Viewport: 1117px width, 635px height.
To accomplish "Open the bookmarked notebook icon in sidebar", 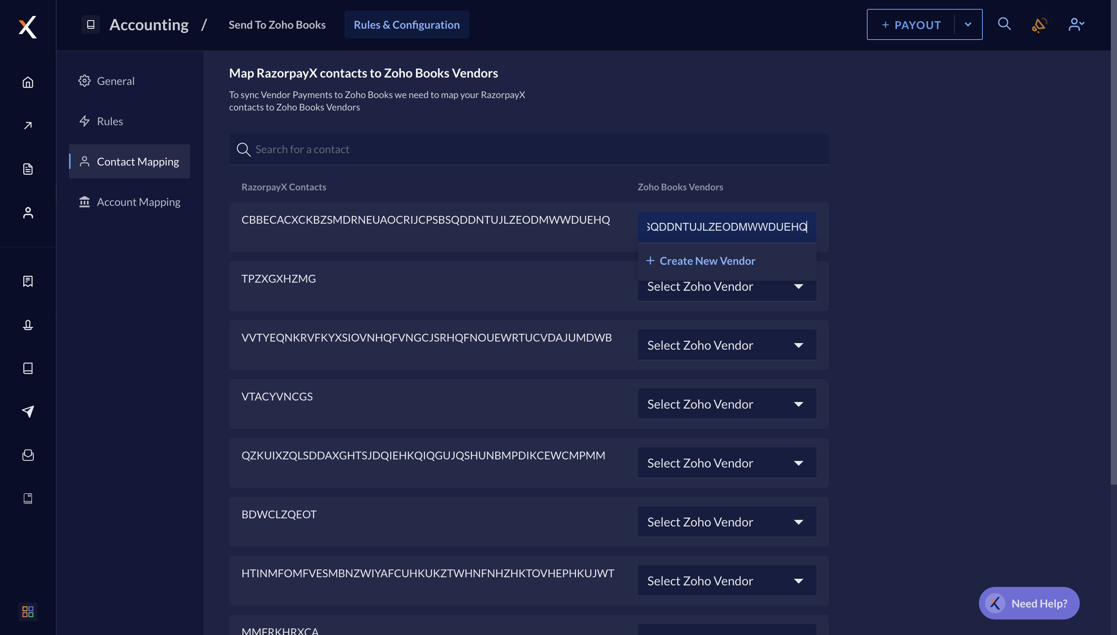I will (28, 499).
